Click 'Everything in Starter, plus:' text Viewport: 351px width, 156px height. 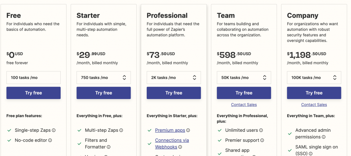click(x=171, y=116)
